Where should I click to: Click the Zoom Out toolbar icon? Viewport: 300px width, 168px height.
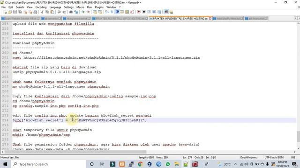pos(88,12)
